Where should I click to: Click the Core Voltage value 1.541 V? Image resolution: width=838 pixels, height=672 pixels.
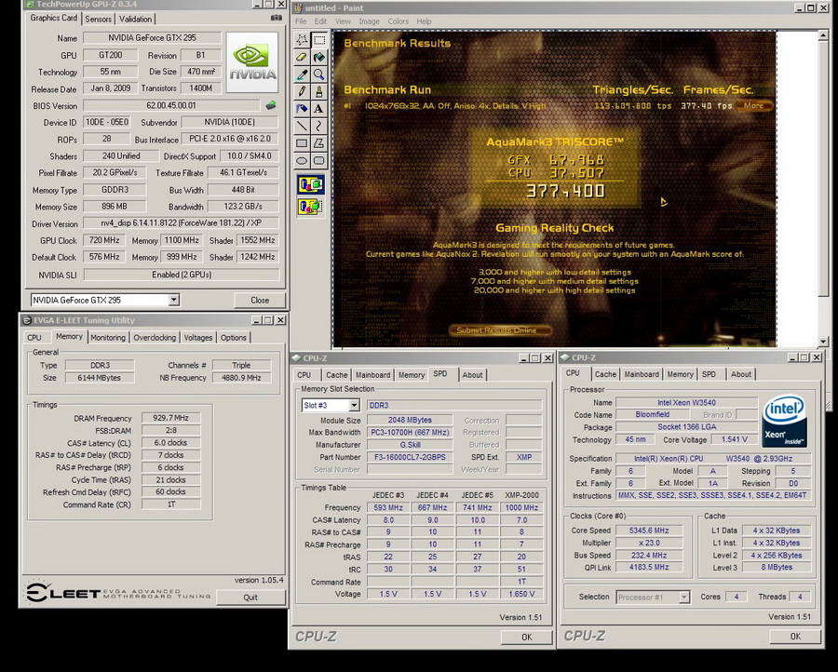pyautogui.click(x=735, y=439)
